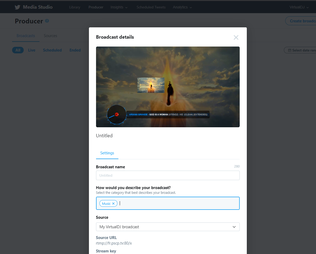Screen dimensions: 316x254
Task: Click the Broadcast name input field
Action: click(168, 175)
